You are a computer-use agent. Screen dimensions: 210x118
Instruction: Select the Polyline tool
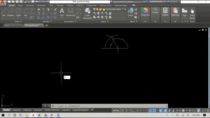coord(10,12)
